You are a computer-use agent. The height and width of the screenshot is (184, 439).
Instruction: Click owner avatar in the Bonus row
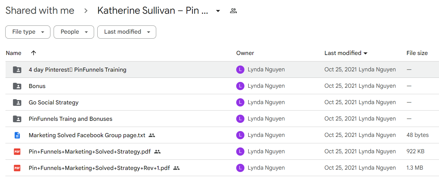(240, 86)
